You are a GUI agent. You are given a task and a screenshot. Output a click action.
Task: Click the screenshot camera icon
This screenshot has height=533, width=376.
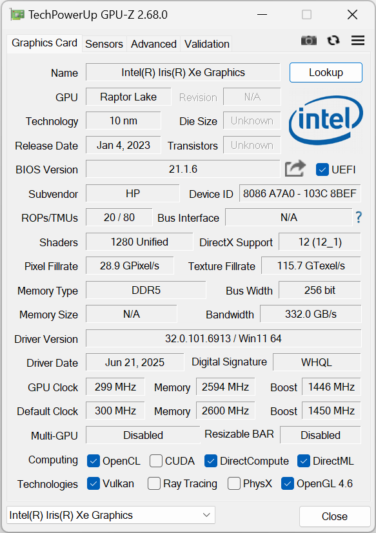coord(308,40)
